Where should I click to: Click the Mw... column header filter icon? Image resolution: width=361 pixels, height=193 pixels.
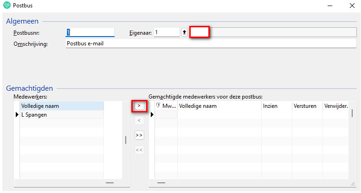click(x=158, y=106)
